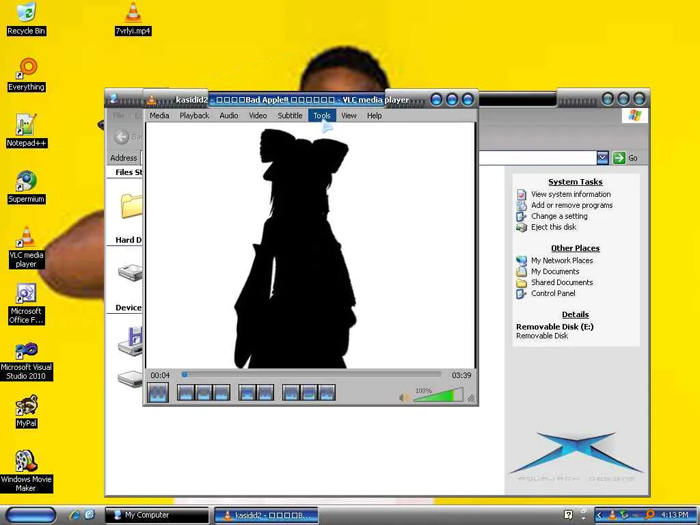Screen dimensions: 700x525
Task: Select the VLC media player desktop shortcut
Action: [x=27, y=247]
